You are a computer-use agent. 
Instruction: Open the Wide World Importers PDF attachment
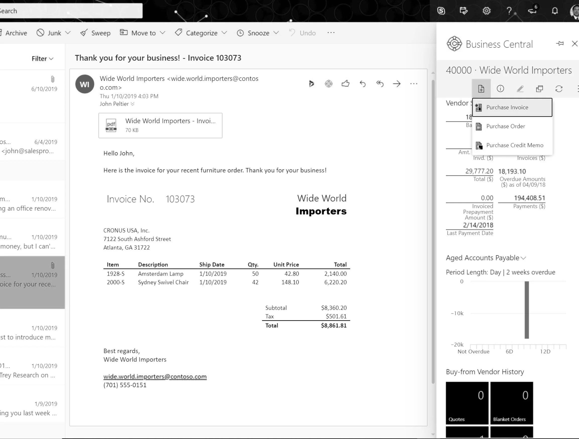pos(160,126)
